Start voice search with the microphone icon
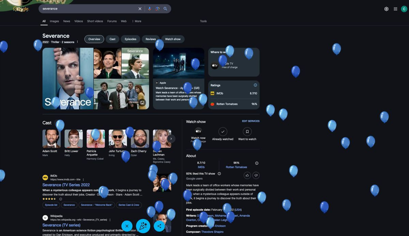This screenshot has width=409, height=236. pyautogui.click(x=149, y=9)
